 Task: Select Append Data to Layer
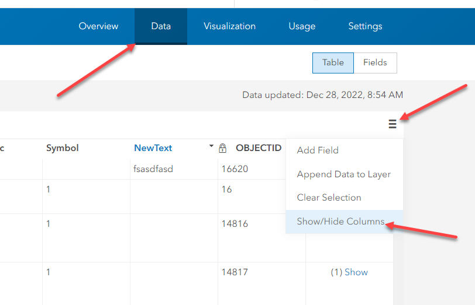344,174
